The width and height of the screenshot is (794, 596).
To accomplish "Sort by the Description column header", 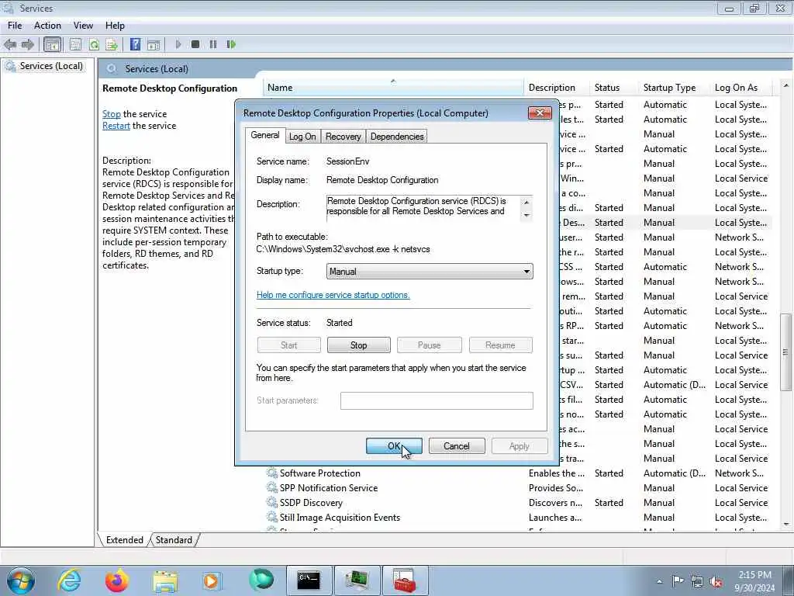I will 556,88.
